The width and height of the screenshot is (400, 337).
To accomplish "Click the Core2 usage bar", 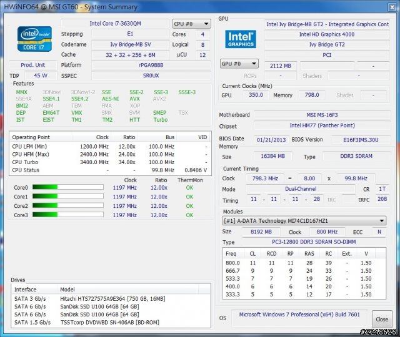I will point(68,205).
